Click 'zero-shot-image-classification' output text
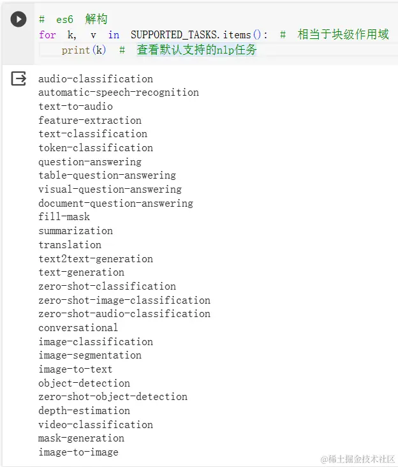 click(x=124, y=300)
